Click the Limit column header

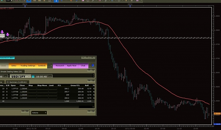51,85
